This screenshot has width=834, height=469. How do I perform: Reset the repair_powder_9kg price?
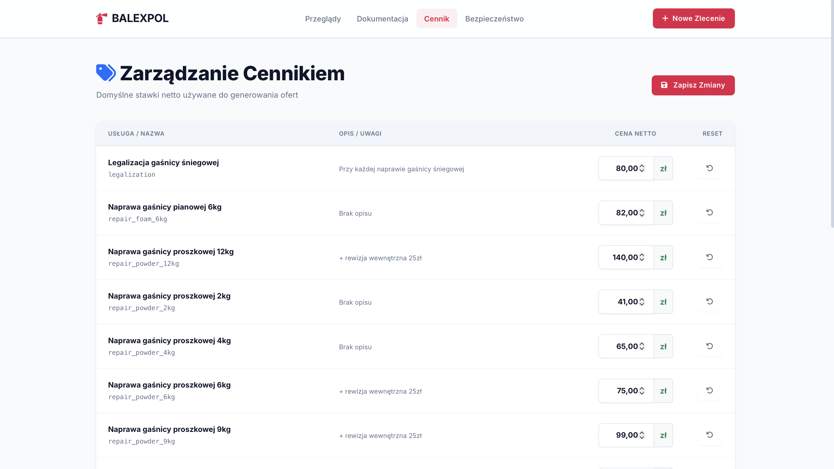click(x=709, y=435)
